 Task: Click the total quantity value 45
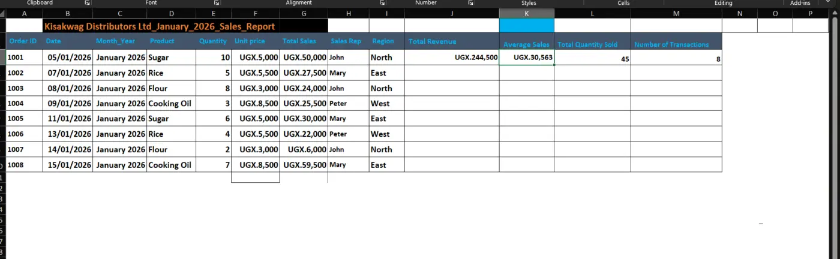click(x=592, y=57)
